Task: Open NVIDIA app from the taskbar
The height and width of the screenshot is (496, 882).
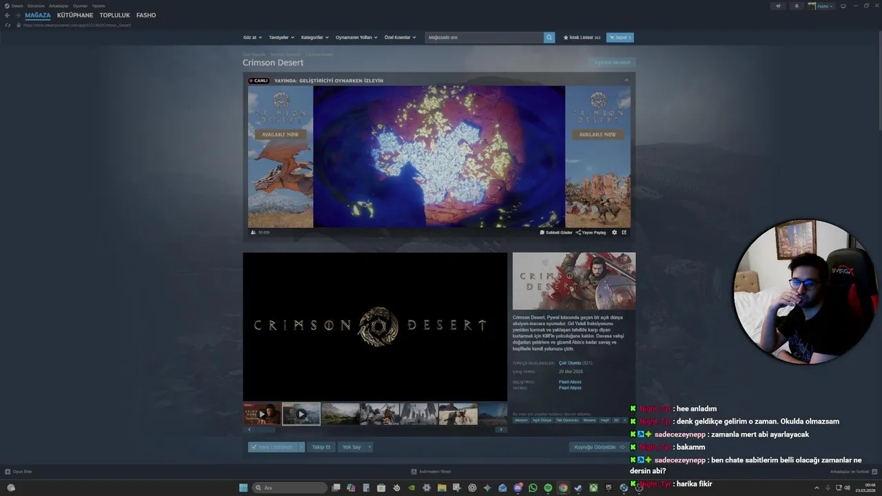Action: 411,488
